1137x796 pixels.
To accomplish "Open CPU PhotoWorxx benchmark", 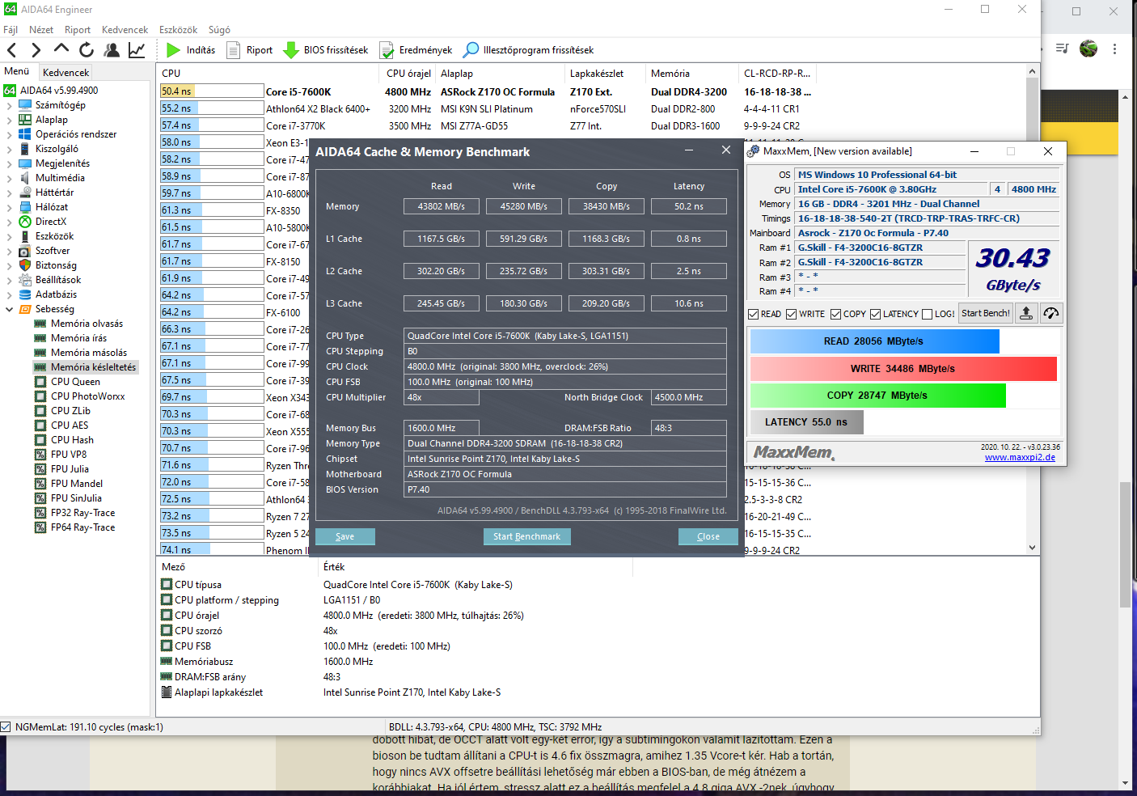I will coord(87,396).
